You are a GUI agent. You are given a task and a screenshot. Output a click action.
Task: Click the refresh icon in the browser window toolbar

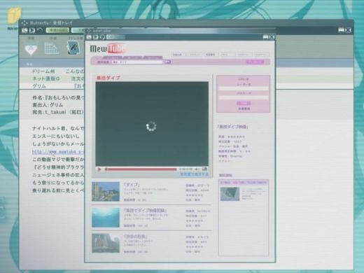click(x=103, y=37)
